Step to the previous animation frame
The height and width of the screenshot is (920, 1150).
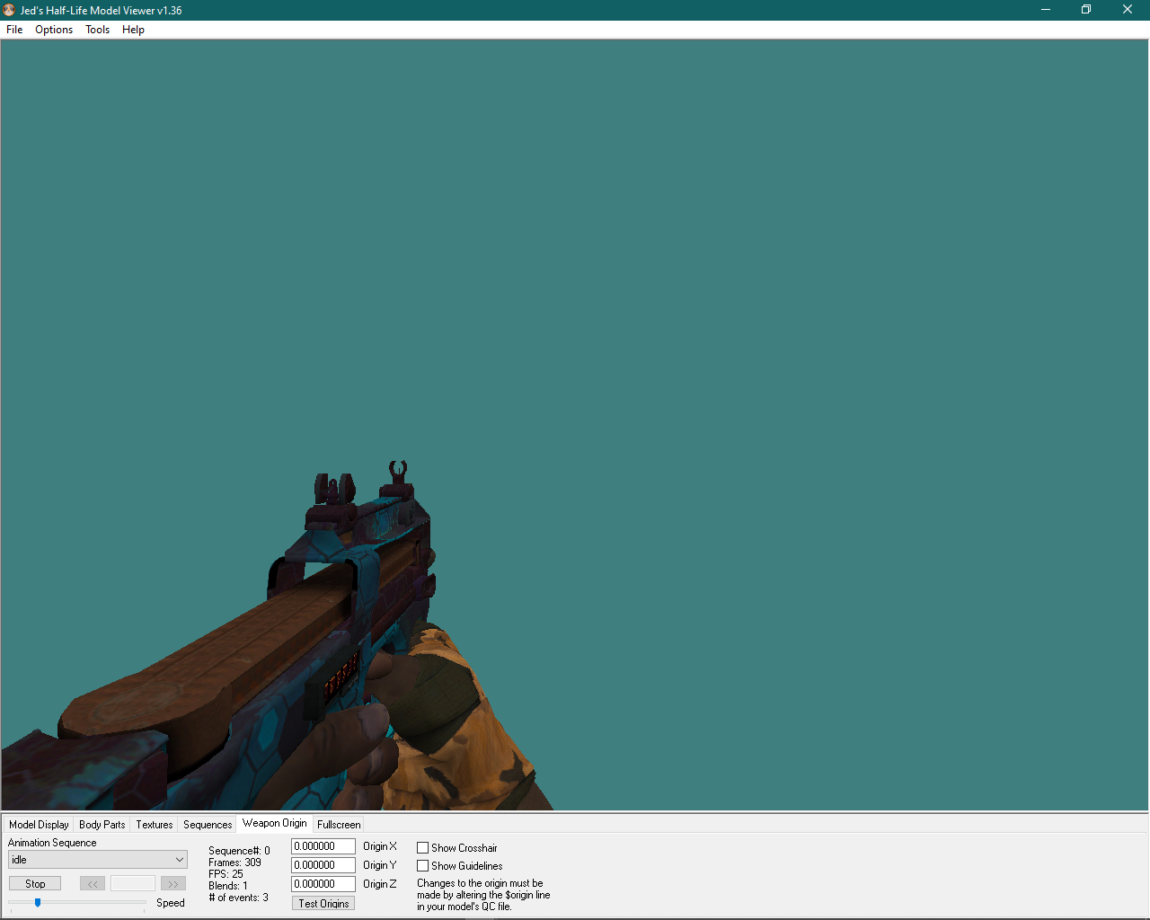pyautogui.click(x=93, y=884)
